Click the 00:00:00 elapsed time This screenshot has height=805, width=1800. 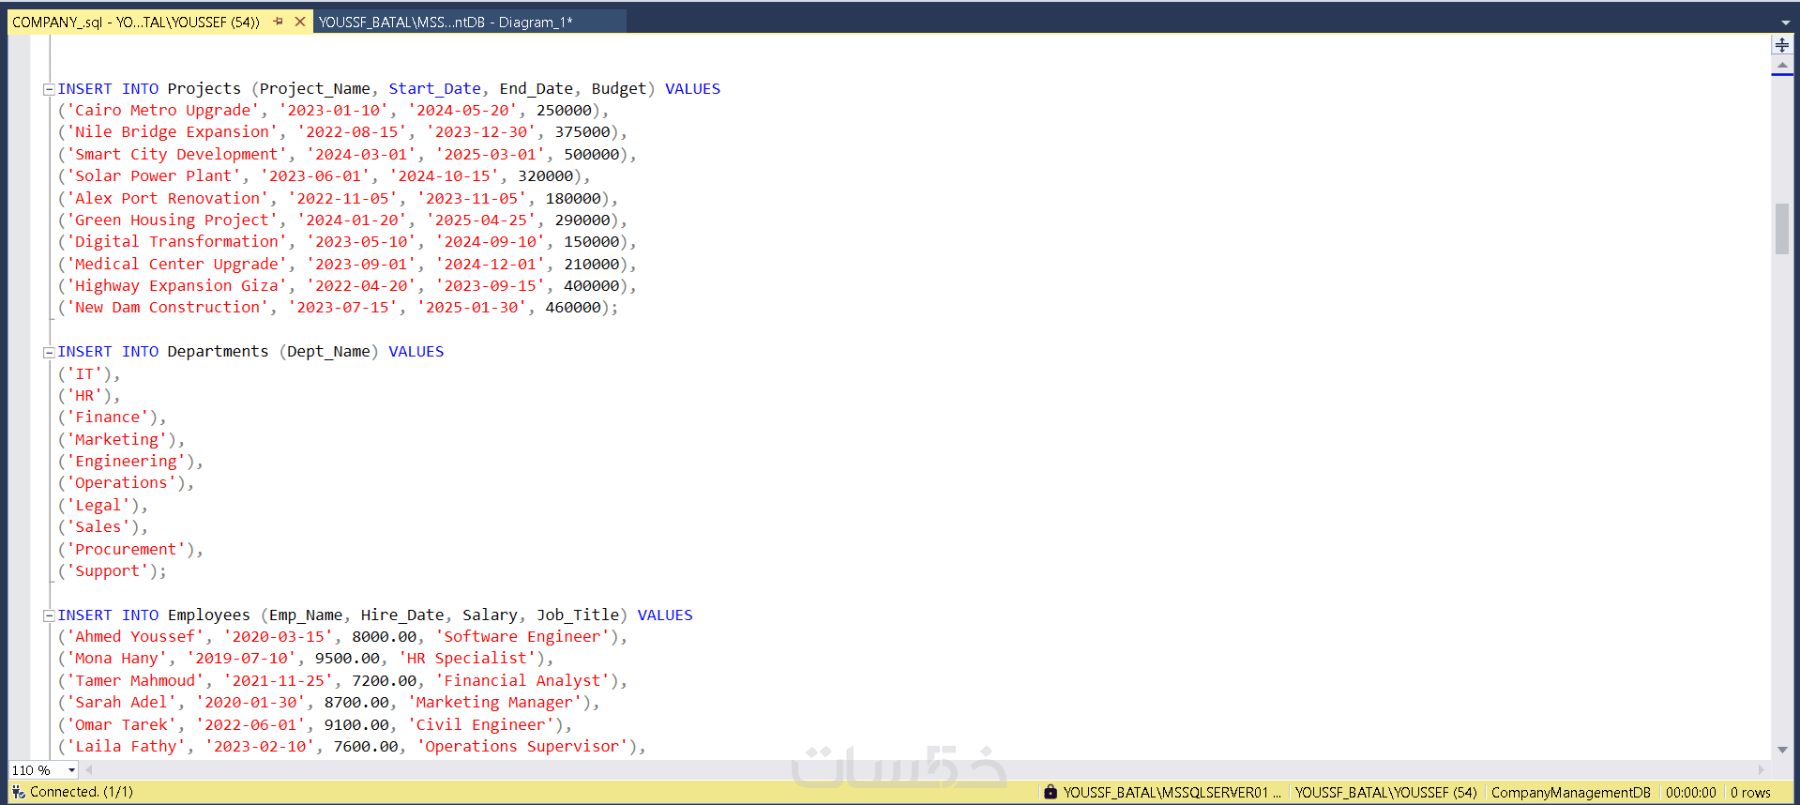[x=1690, y=793]
